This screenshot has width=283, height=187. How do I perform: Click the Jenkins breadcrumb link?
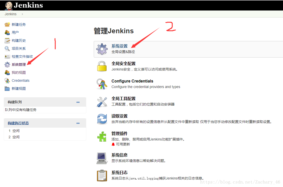(x=10, y=14)
